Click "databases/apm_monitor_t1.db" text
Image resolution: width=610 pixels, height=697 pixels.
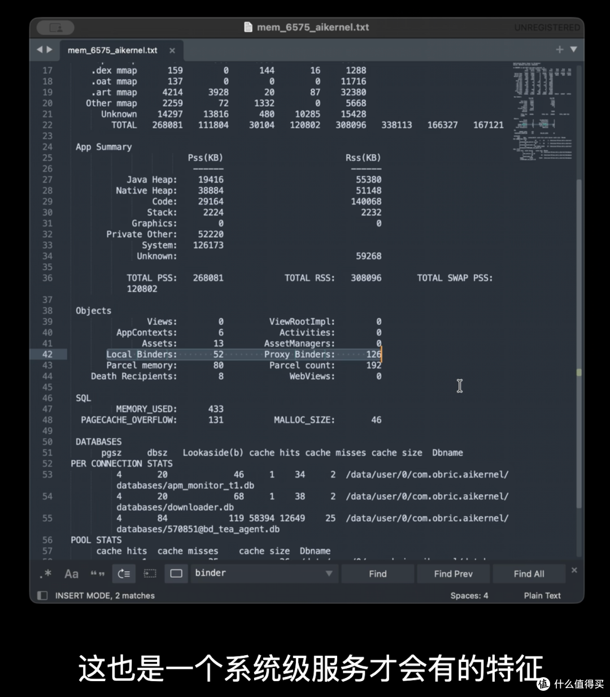click(x=185, y=486)
